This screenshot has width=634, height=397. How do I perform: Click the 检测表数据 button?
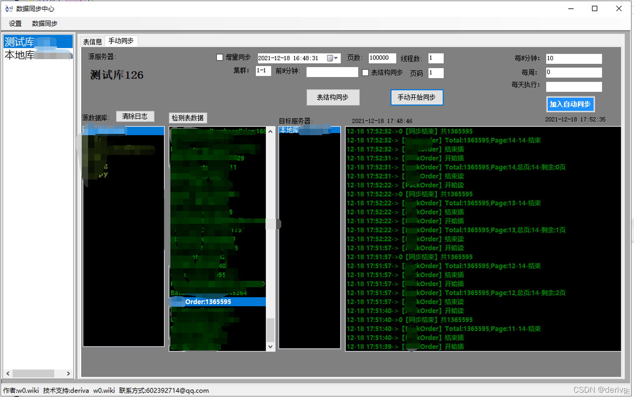pyautogui.click(x=187, y=118)
